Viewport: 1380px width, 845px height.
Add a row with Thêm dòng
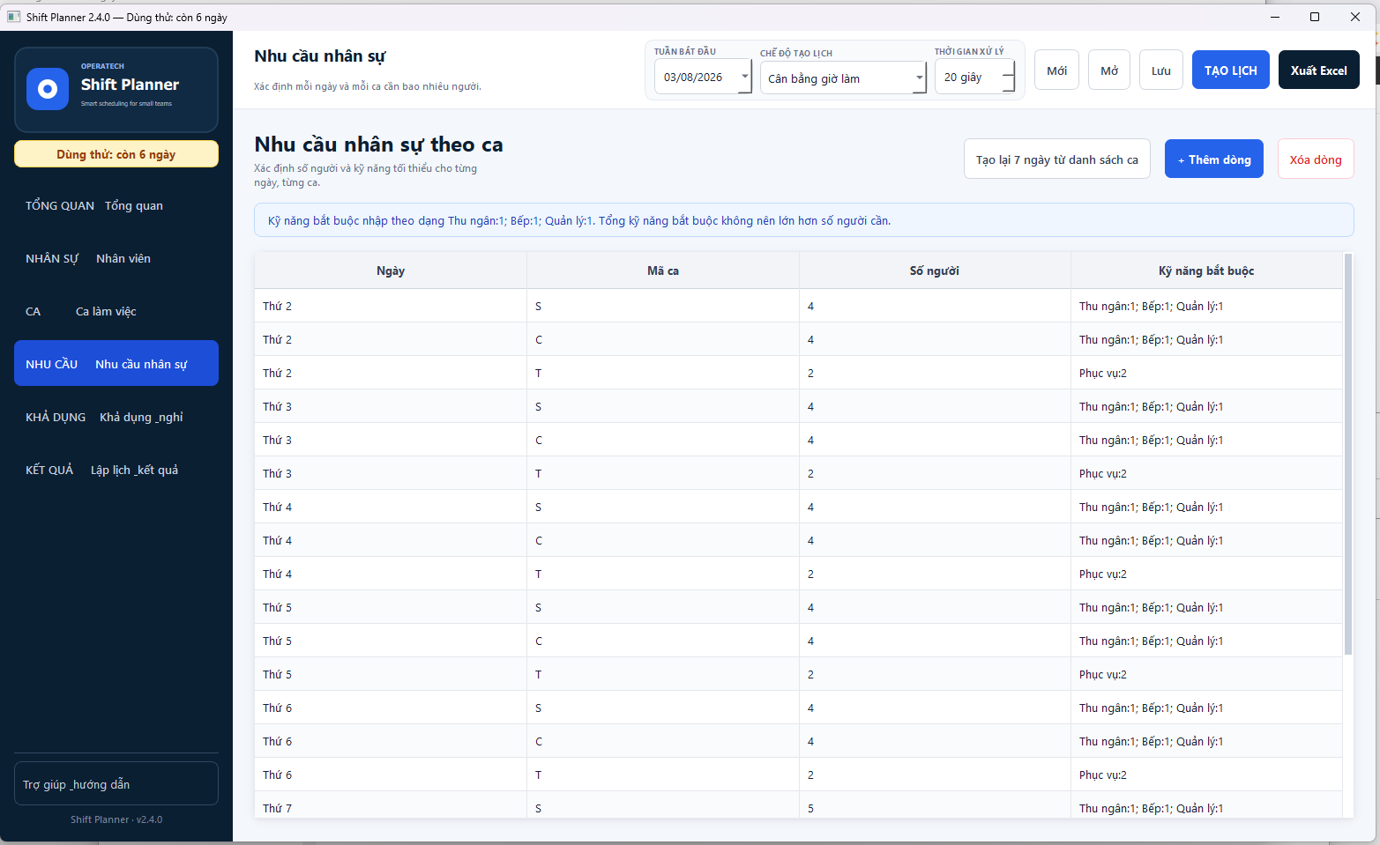pos(1214,159)
